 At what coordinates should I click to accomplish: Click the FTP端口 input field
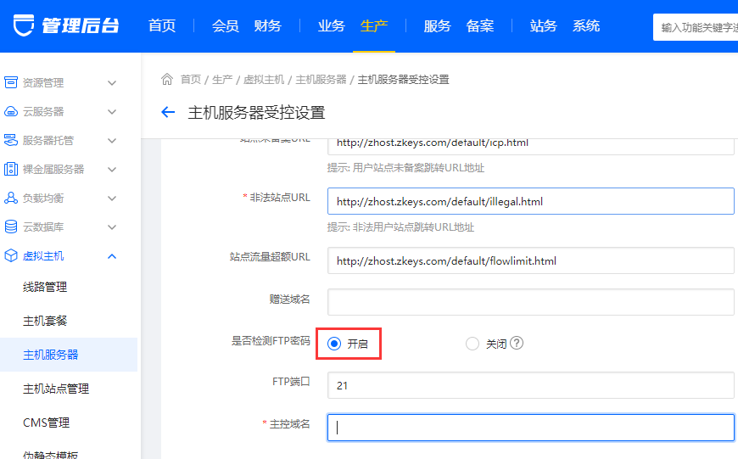pos(530,385)
